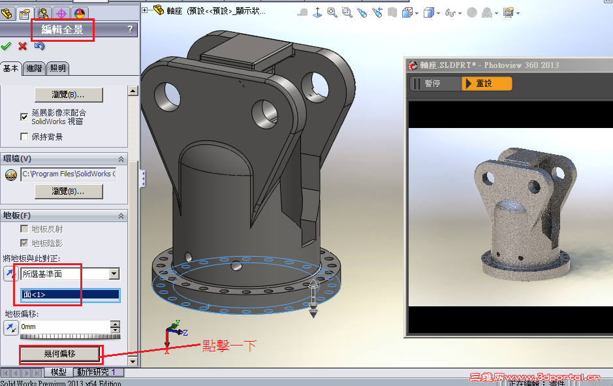Click the greyed Edit Appearance sphere
Viewport: 613px width, 386px height.
(x=472, y=13)
